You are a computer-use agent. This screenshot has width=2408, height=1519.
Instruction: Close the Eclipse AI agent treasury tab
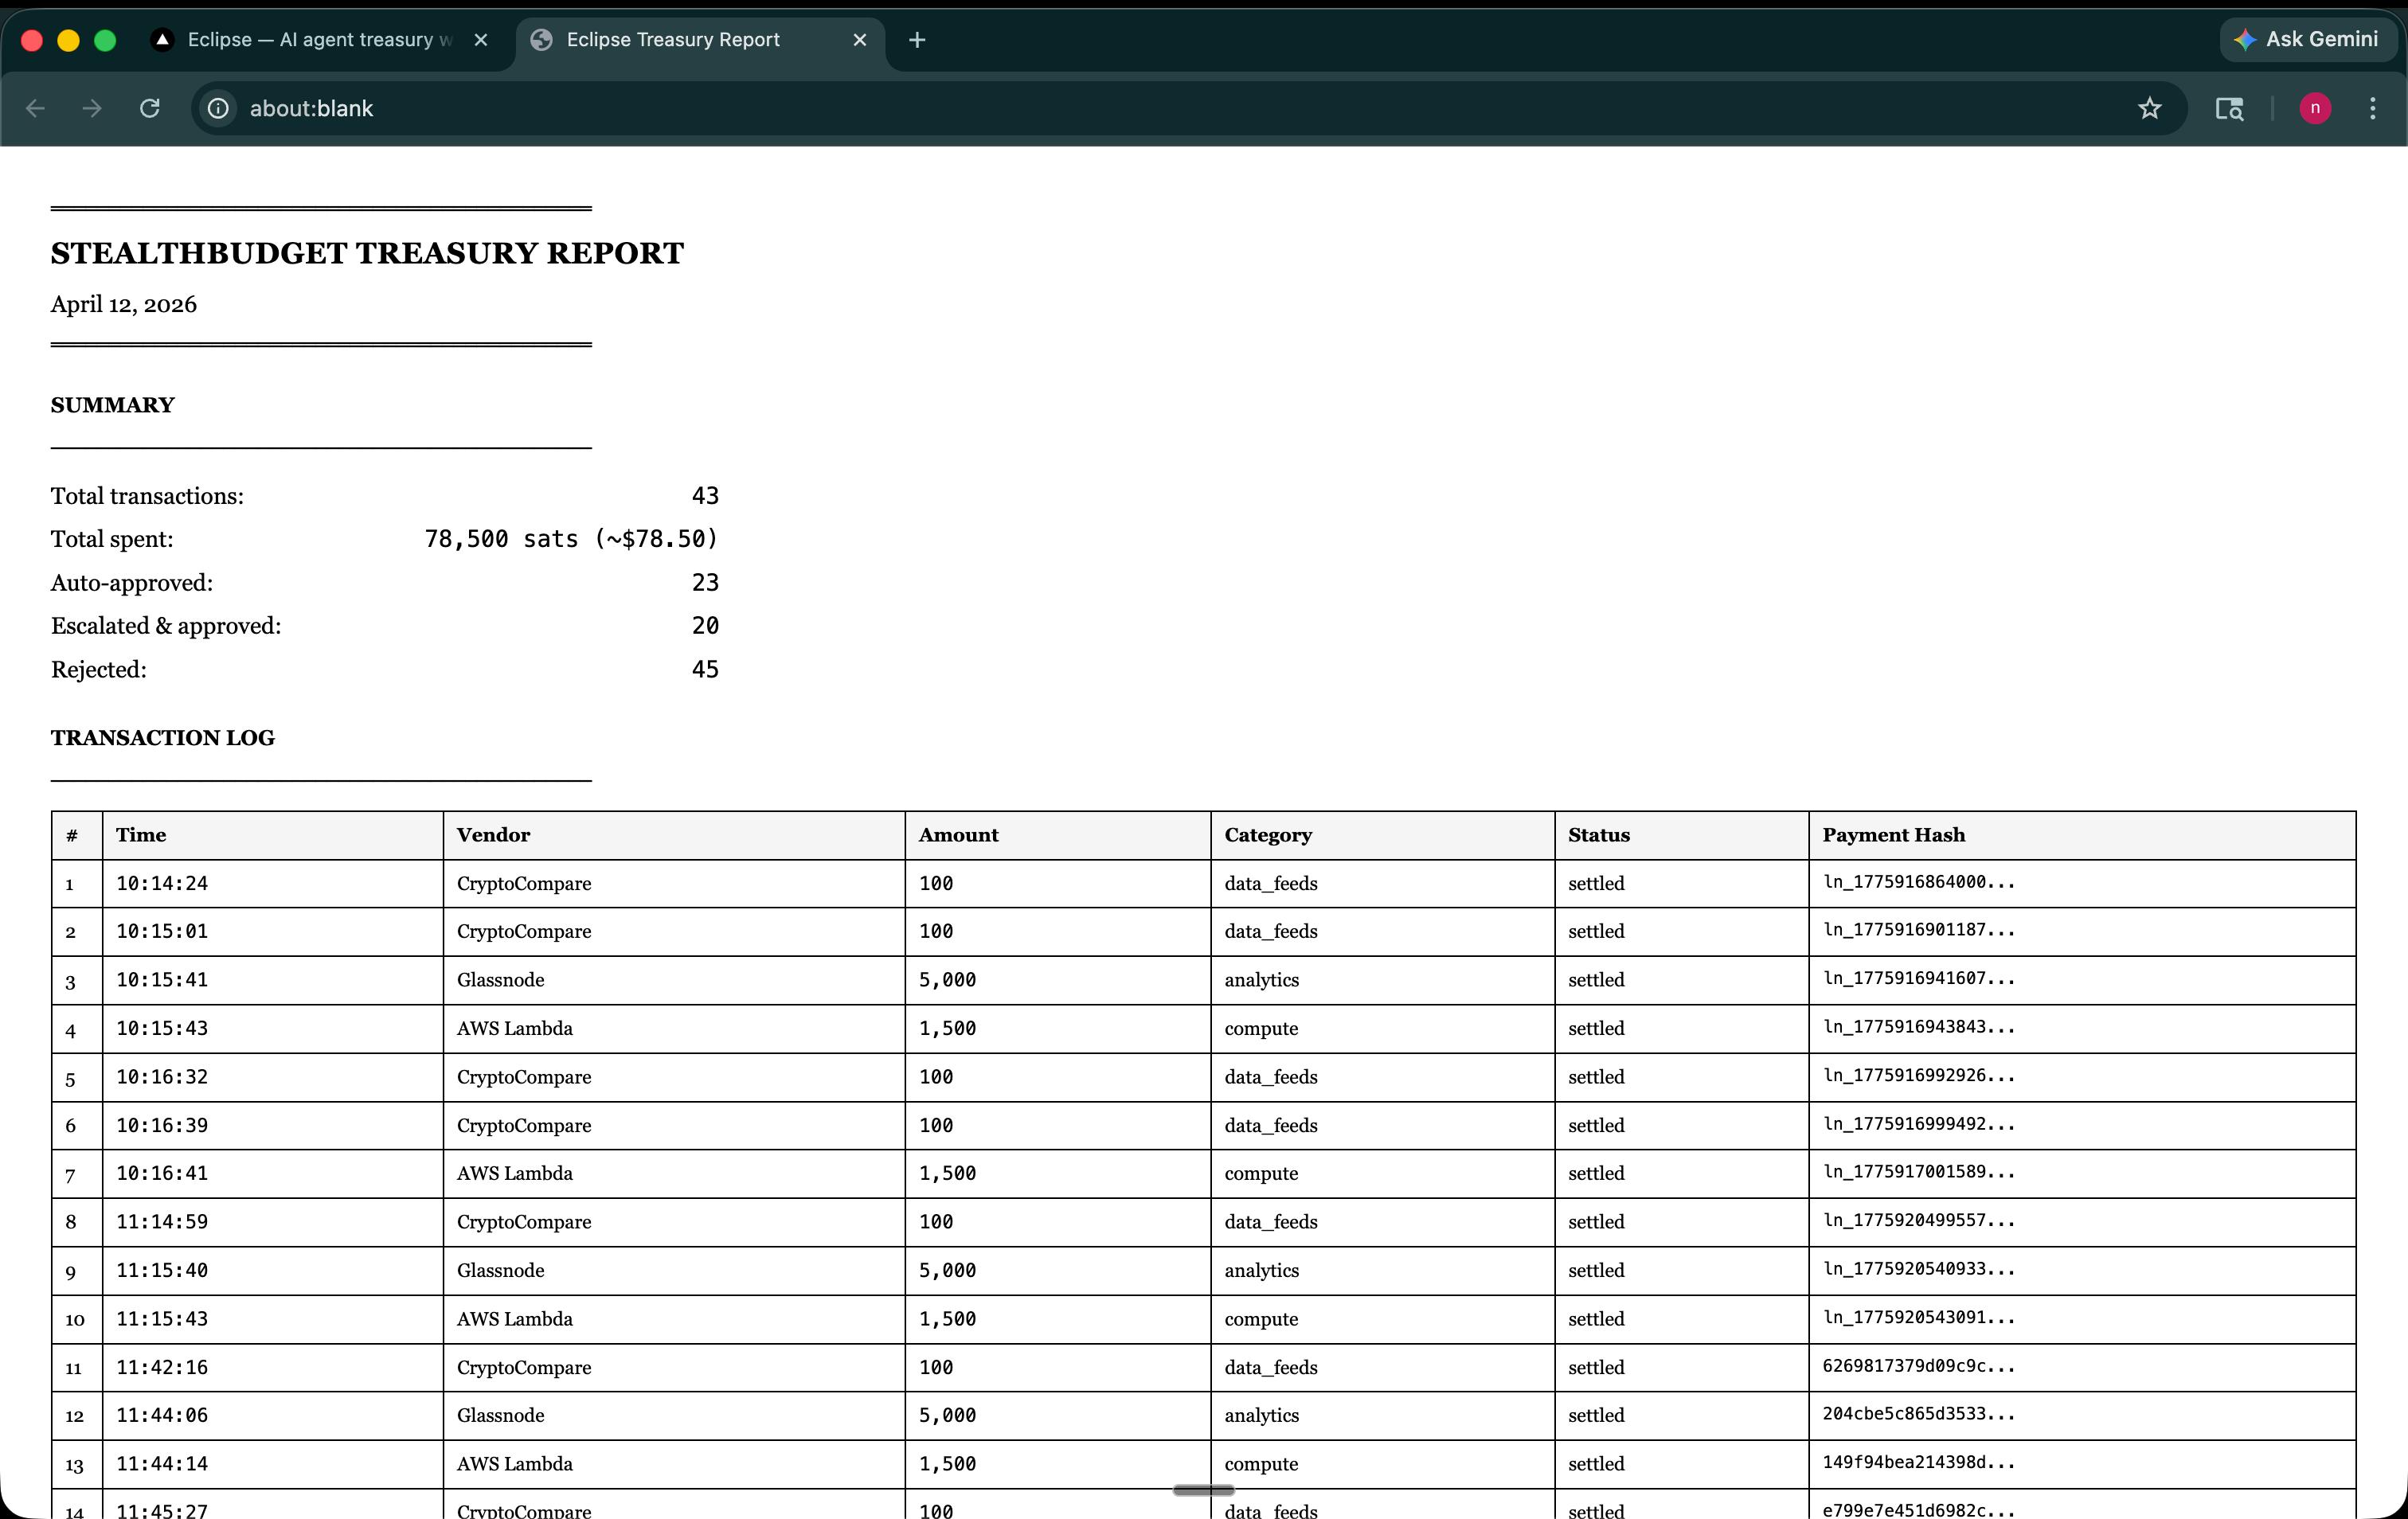(481, 40)
